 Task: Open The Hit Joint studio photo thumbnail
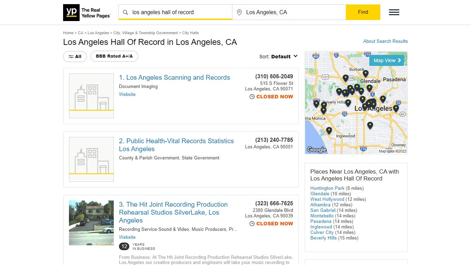pos(91,223)
